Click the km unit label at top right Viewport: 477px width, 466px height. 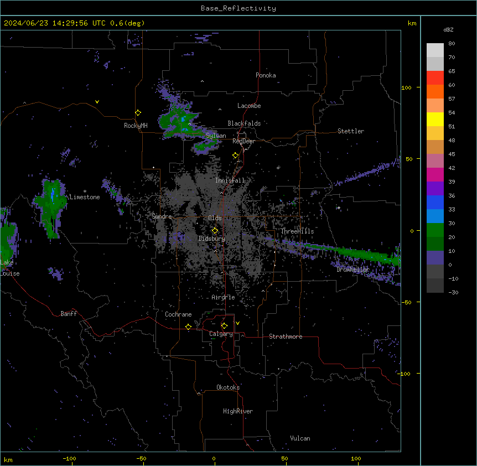coord(412,23)
